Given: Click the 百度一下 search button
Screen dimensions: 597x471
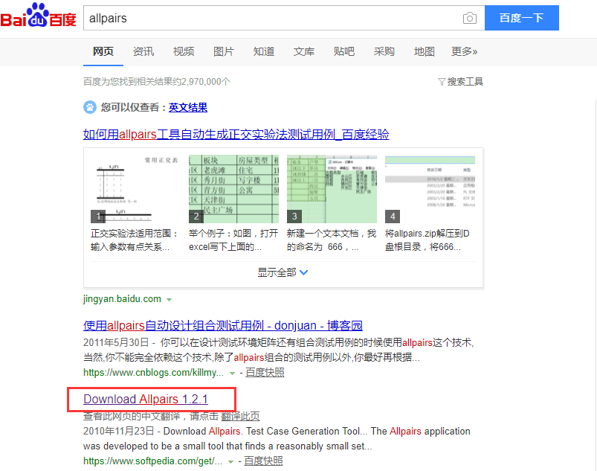Looking at the screenshot, I should [522, 18].
